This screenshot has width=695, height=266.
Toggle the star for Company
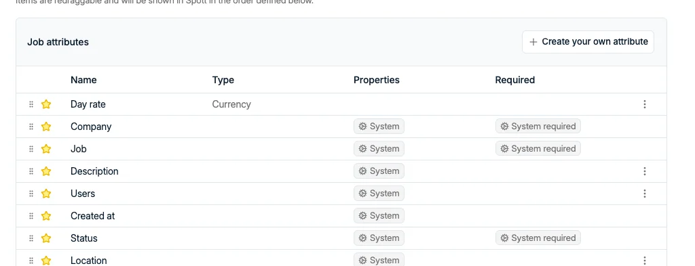tap(46, 127)
